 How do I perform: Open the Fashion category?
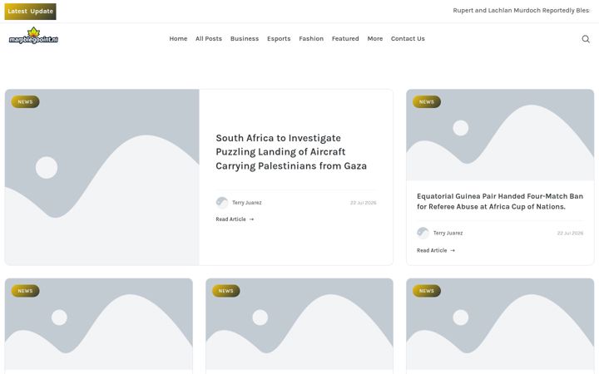click(311, 38)
